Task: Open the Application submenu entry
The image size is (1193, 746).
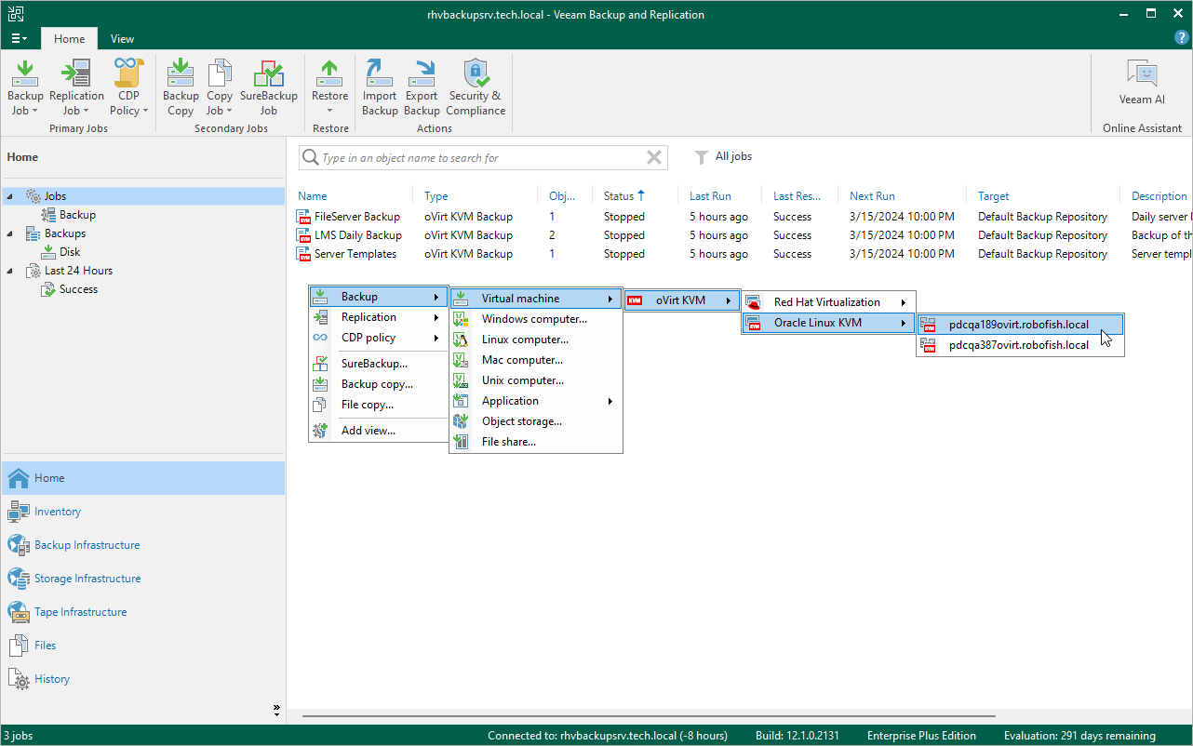Action: 536,401
